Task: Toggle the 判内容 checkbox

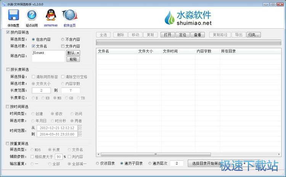Action: 69,157
